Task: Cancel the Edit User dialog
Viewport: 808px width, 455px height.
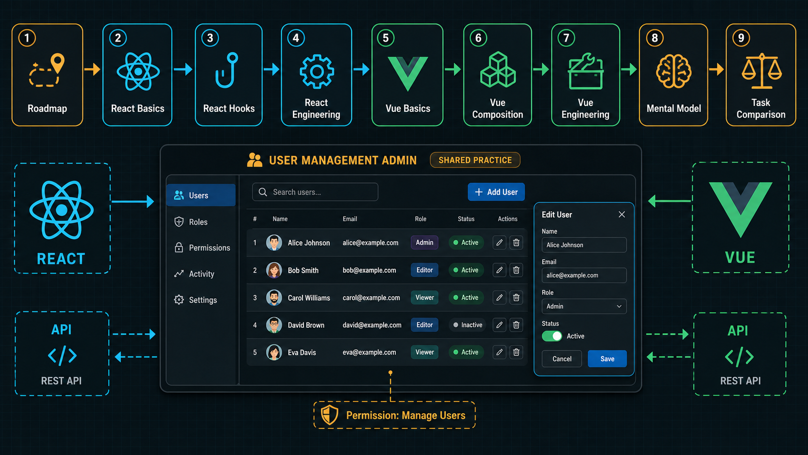Action: tap(562, 359)
